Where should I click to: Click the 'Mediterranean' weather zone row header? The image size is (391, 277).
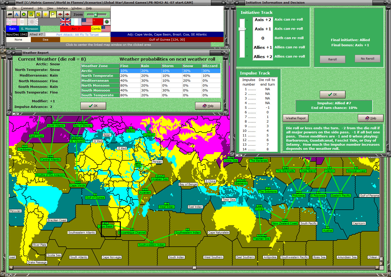[100, 81]
